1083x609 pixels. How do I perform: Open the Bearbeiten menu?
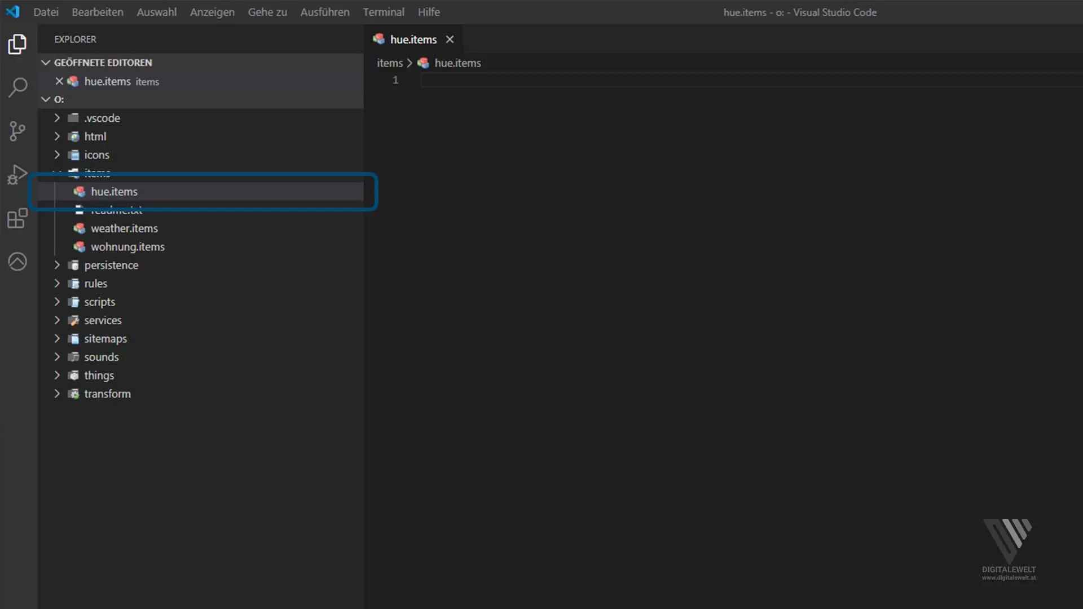pos(98,12)
